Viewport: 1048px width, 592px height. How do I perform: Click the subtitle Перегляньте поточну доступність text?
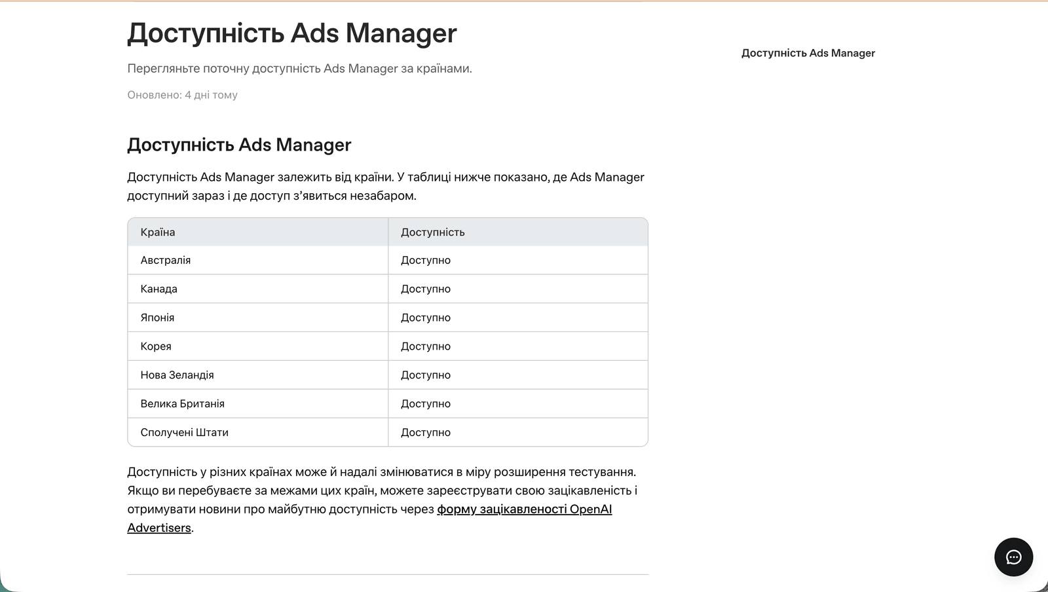(299, 69)
